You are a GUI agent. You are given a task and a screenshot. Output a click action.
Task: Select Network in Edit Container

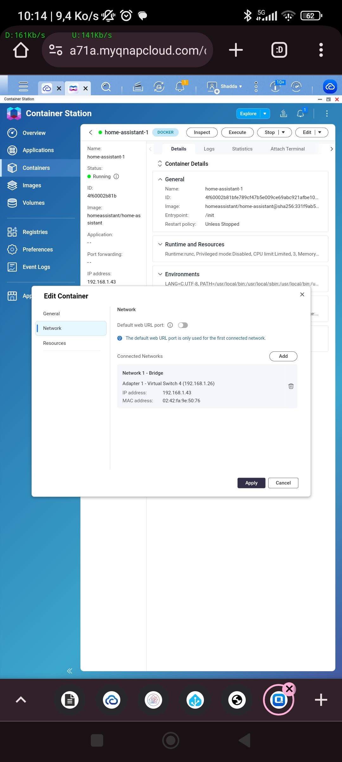[x=71, y=328]
